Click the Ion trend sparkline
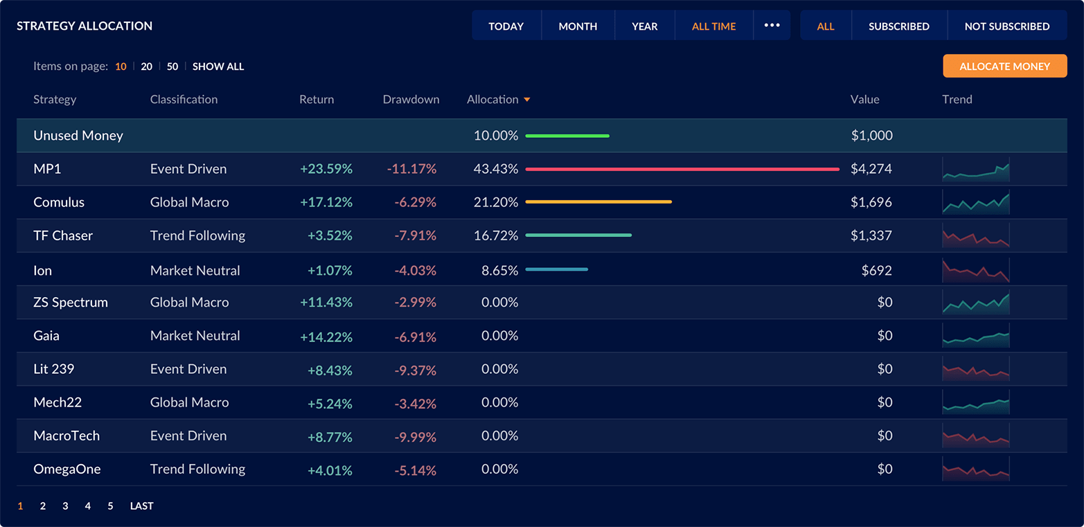This screenshot has width=1084, height=527. coord(975,270)
